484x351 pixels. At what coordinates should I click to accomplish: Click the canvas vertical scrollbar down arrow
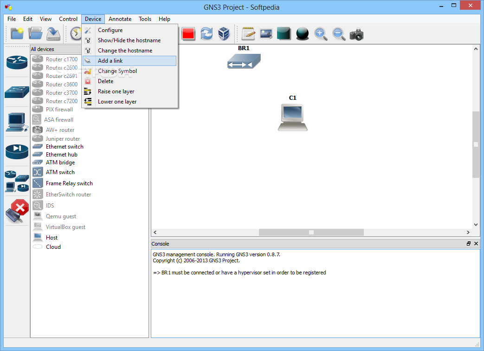tap(476, 224)
